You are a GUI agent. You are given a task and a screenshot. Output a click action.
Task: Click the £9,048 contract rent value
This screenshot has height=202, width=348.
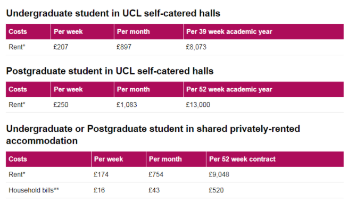point(219,174)
